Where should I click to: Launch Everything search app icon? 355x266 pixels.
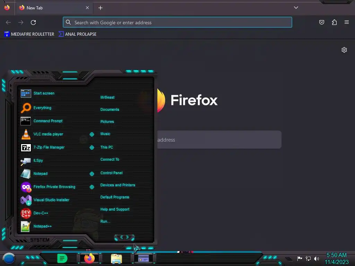click(26, 108)
